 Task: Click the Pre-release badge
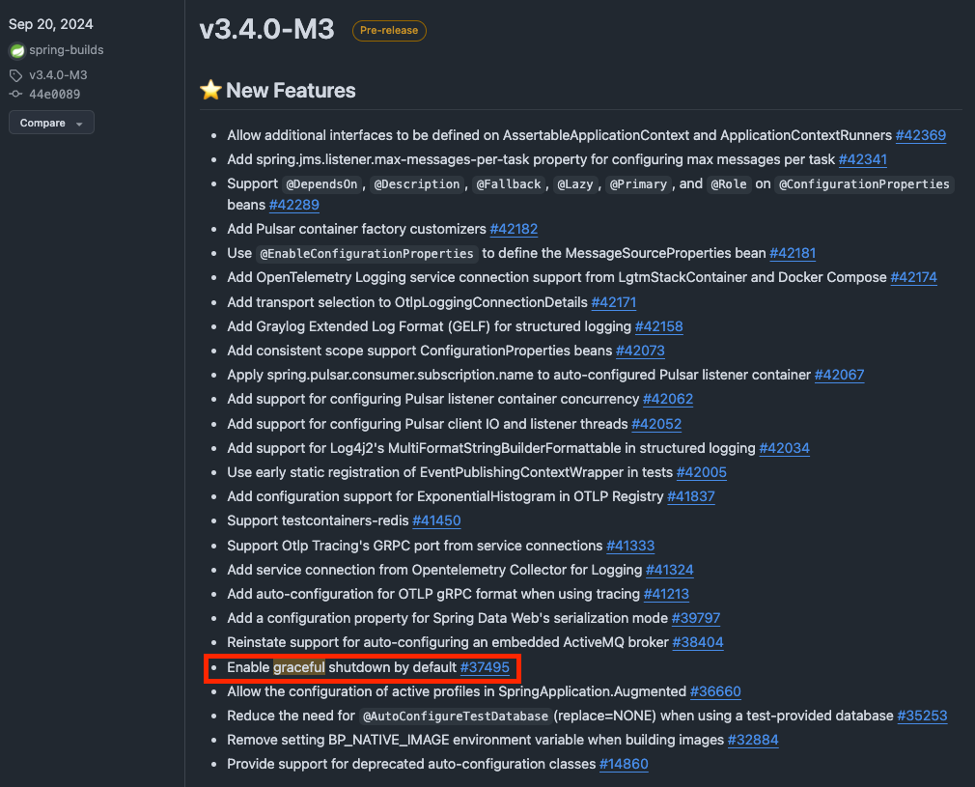click(389, 31)
